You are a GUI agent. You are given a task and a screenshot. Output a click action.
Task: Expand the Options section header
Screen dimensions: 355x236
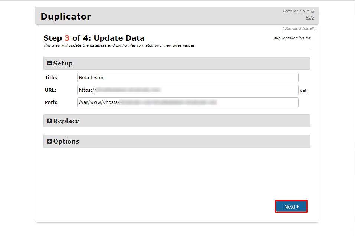[x=177, y=141]
